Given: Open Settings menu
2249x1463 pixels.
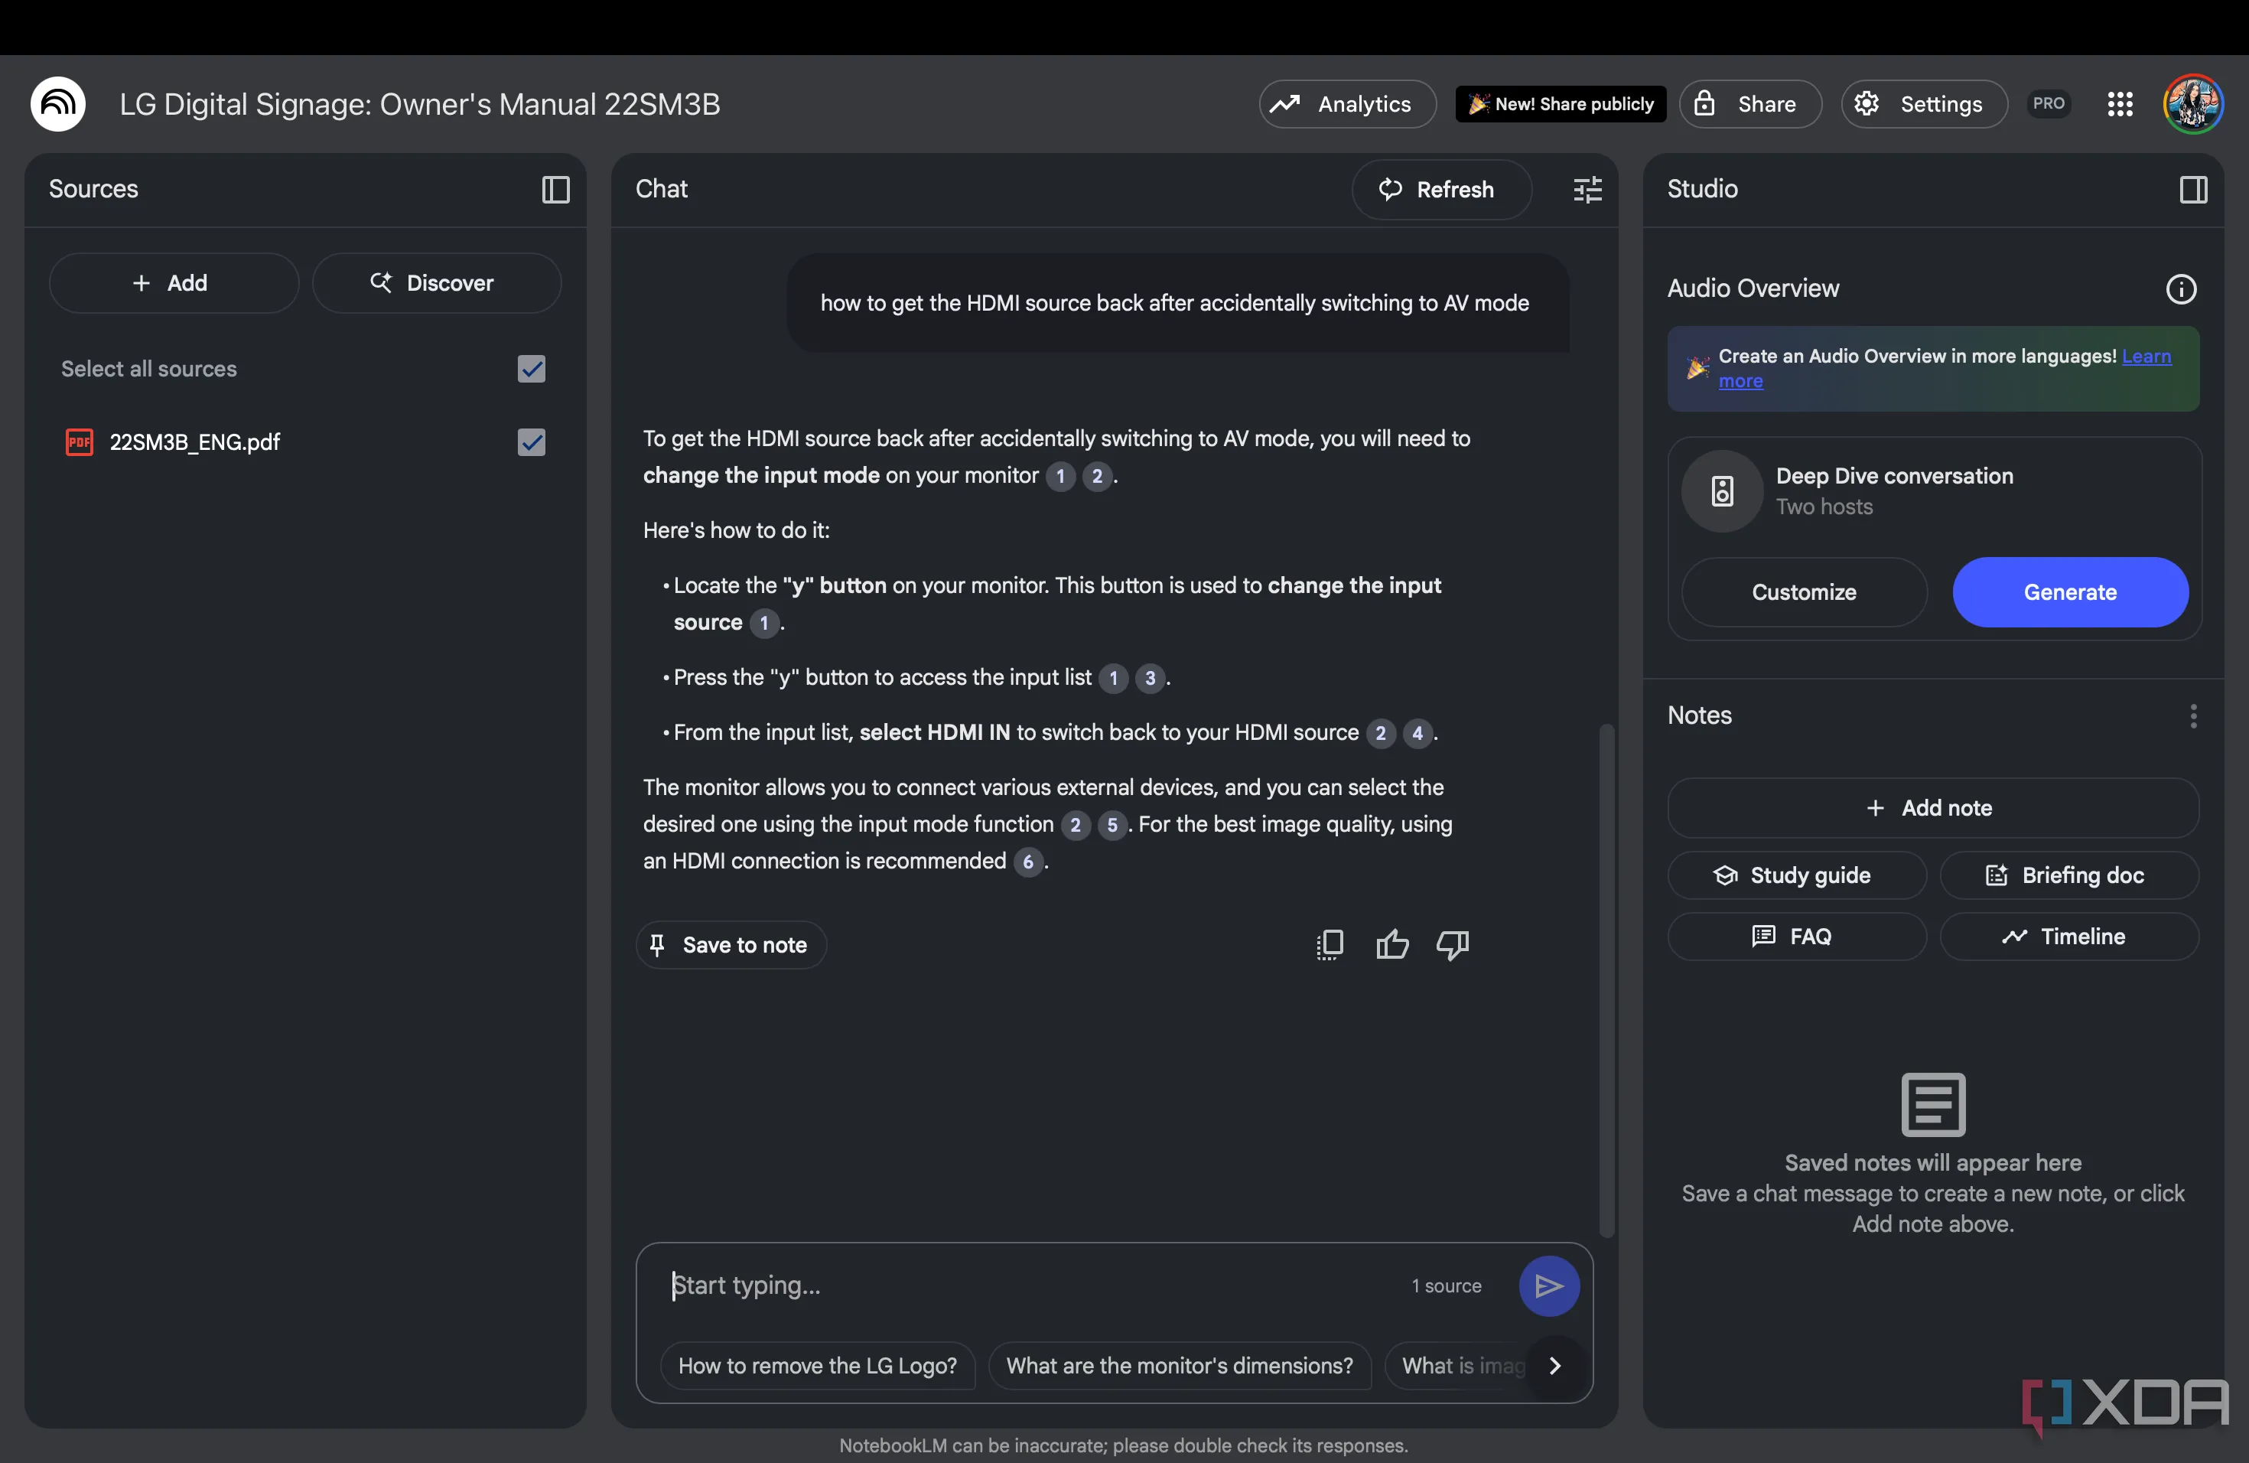Looking at the screenshot, I should coord(1924,104).
